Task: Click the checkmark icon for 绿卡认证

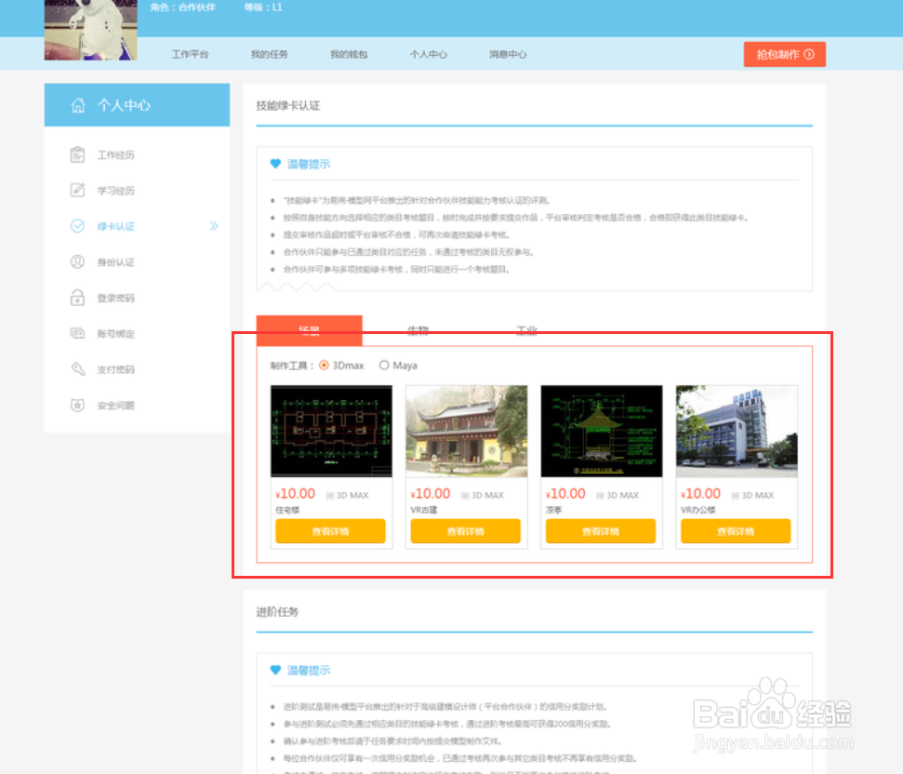Action: 77,226
